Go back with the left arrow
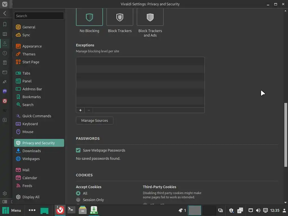Image resolution: width=288 pixels, height=216 pixels. click(x=5, y=13)
